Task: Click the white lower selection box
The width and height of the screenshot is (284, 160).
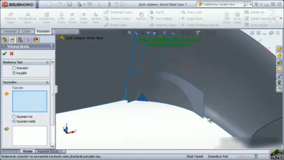Action: pyautogui.click(x=30, y=136)
